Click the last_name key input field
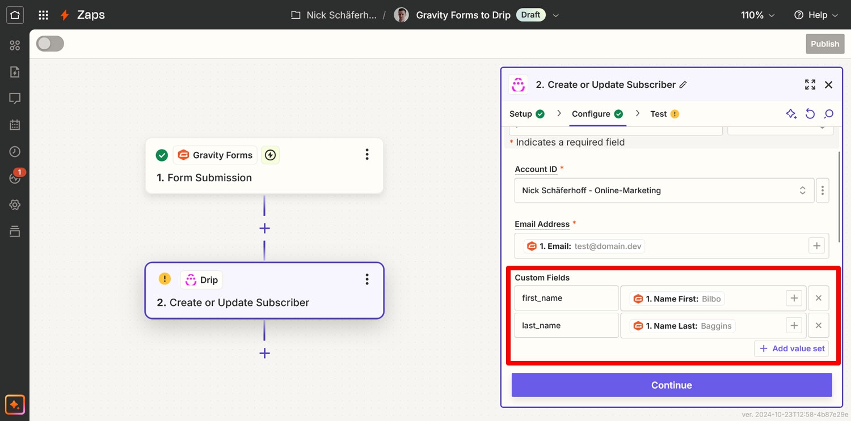Viewport: 851px width, 421px height. coord(566,325)
